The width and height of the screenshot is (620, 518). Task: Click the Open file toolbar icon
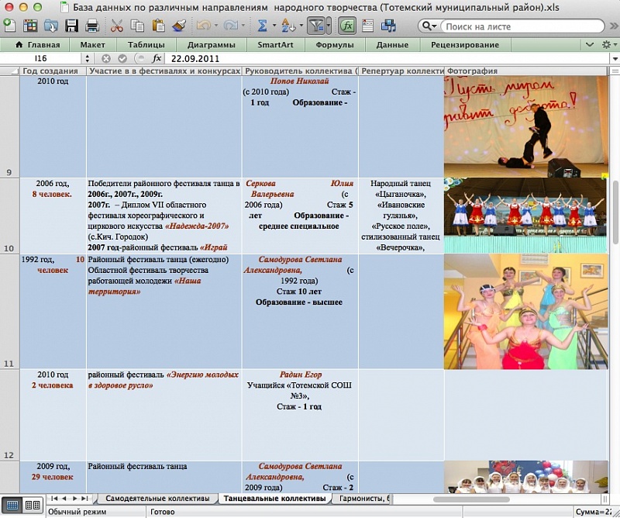(x=50, y=26)
